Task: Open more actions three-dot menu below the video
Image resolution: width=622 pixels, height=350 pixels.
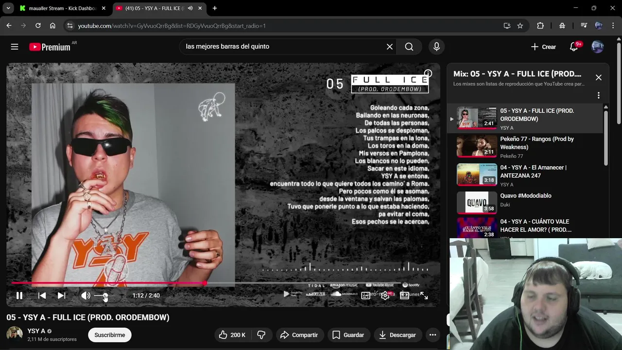Action: [432, 335]
